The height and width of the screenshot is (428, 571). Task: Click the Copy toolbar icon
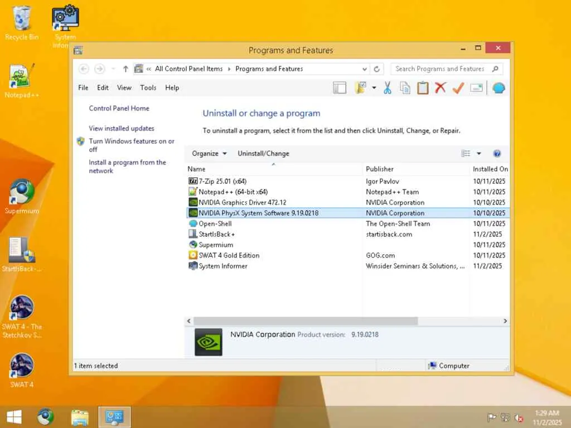click(x=405, y=87)
